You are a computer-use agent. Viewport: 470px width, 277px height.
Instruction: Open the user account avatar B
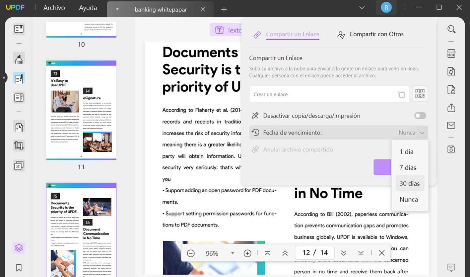(386, 7)
